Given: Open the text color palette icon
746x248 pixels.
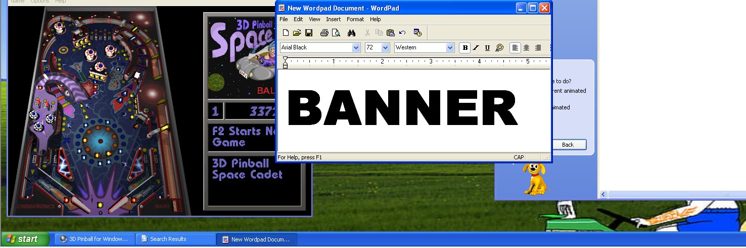Looking at the screenshot, I should click(499, 48).
